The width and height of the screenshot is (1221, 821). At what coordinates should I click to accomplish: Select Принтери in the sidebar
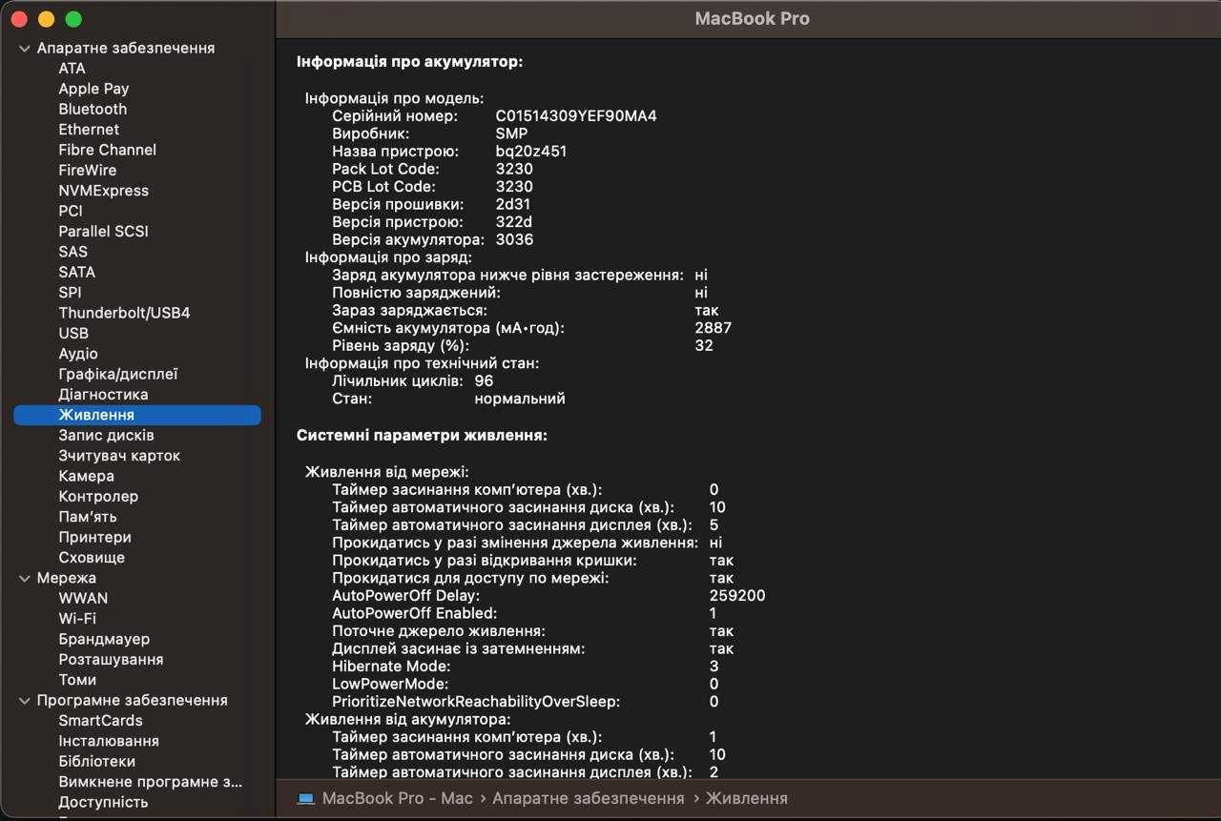click(x=94, y=537)
